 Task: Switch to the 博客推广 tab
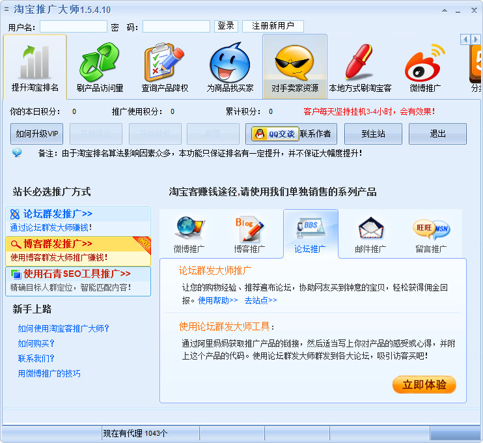[249, 233]
